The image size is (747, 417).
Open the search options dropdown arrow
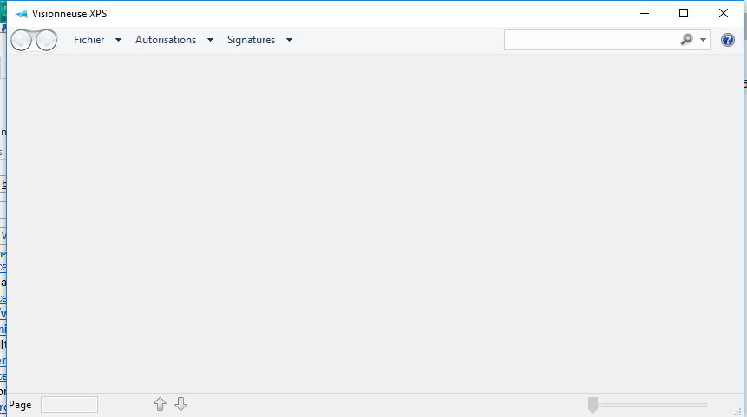[x=703, y=40]
